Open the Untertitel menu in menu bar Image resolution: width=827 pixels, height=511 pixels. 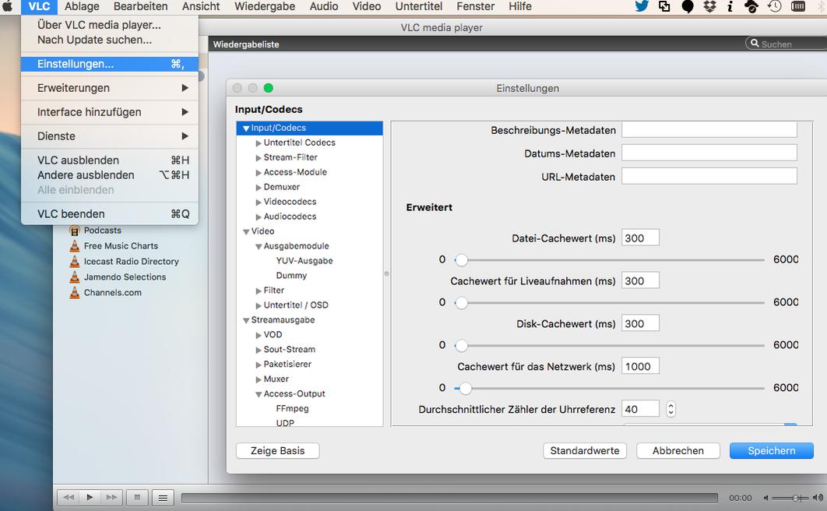(x=419, y=6)
